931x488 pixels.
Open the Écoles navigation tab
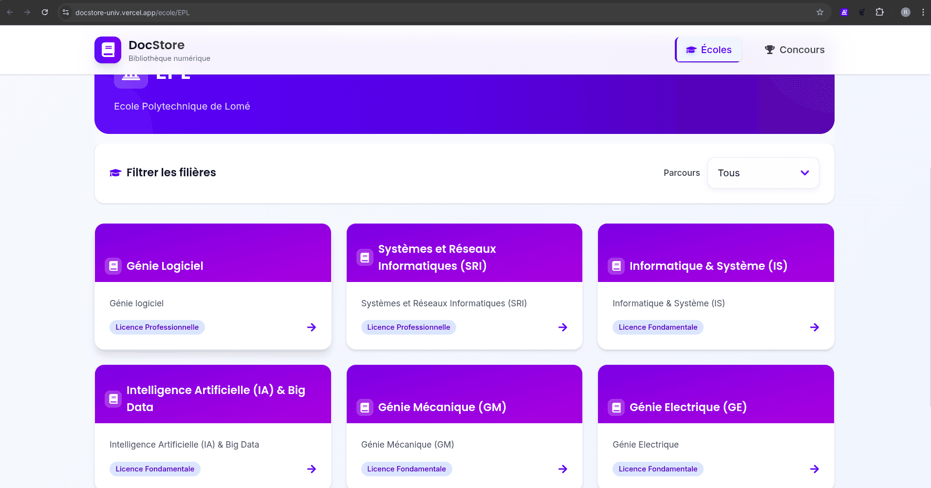[x=708, y=50]
